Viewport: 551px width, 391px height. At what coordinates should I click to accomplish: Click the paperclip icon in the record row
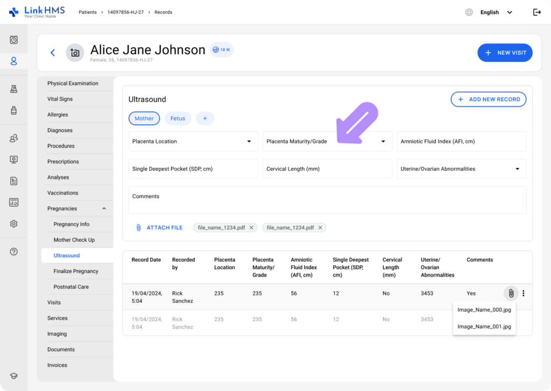pyautogui.click(x=511, y=293)
